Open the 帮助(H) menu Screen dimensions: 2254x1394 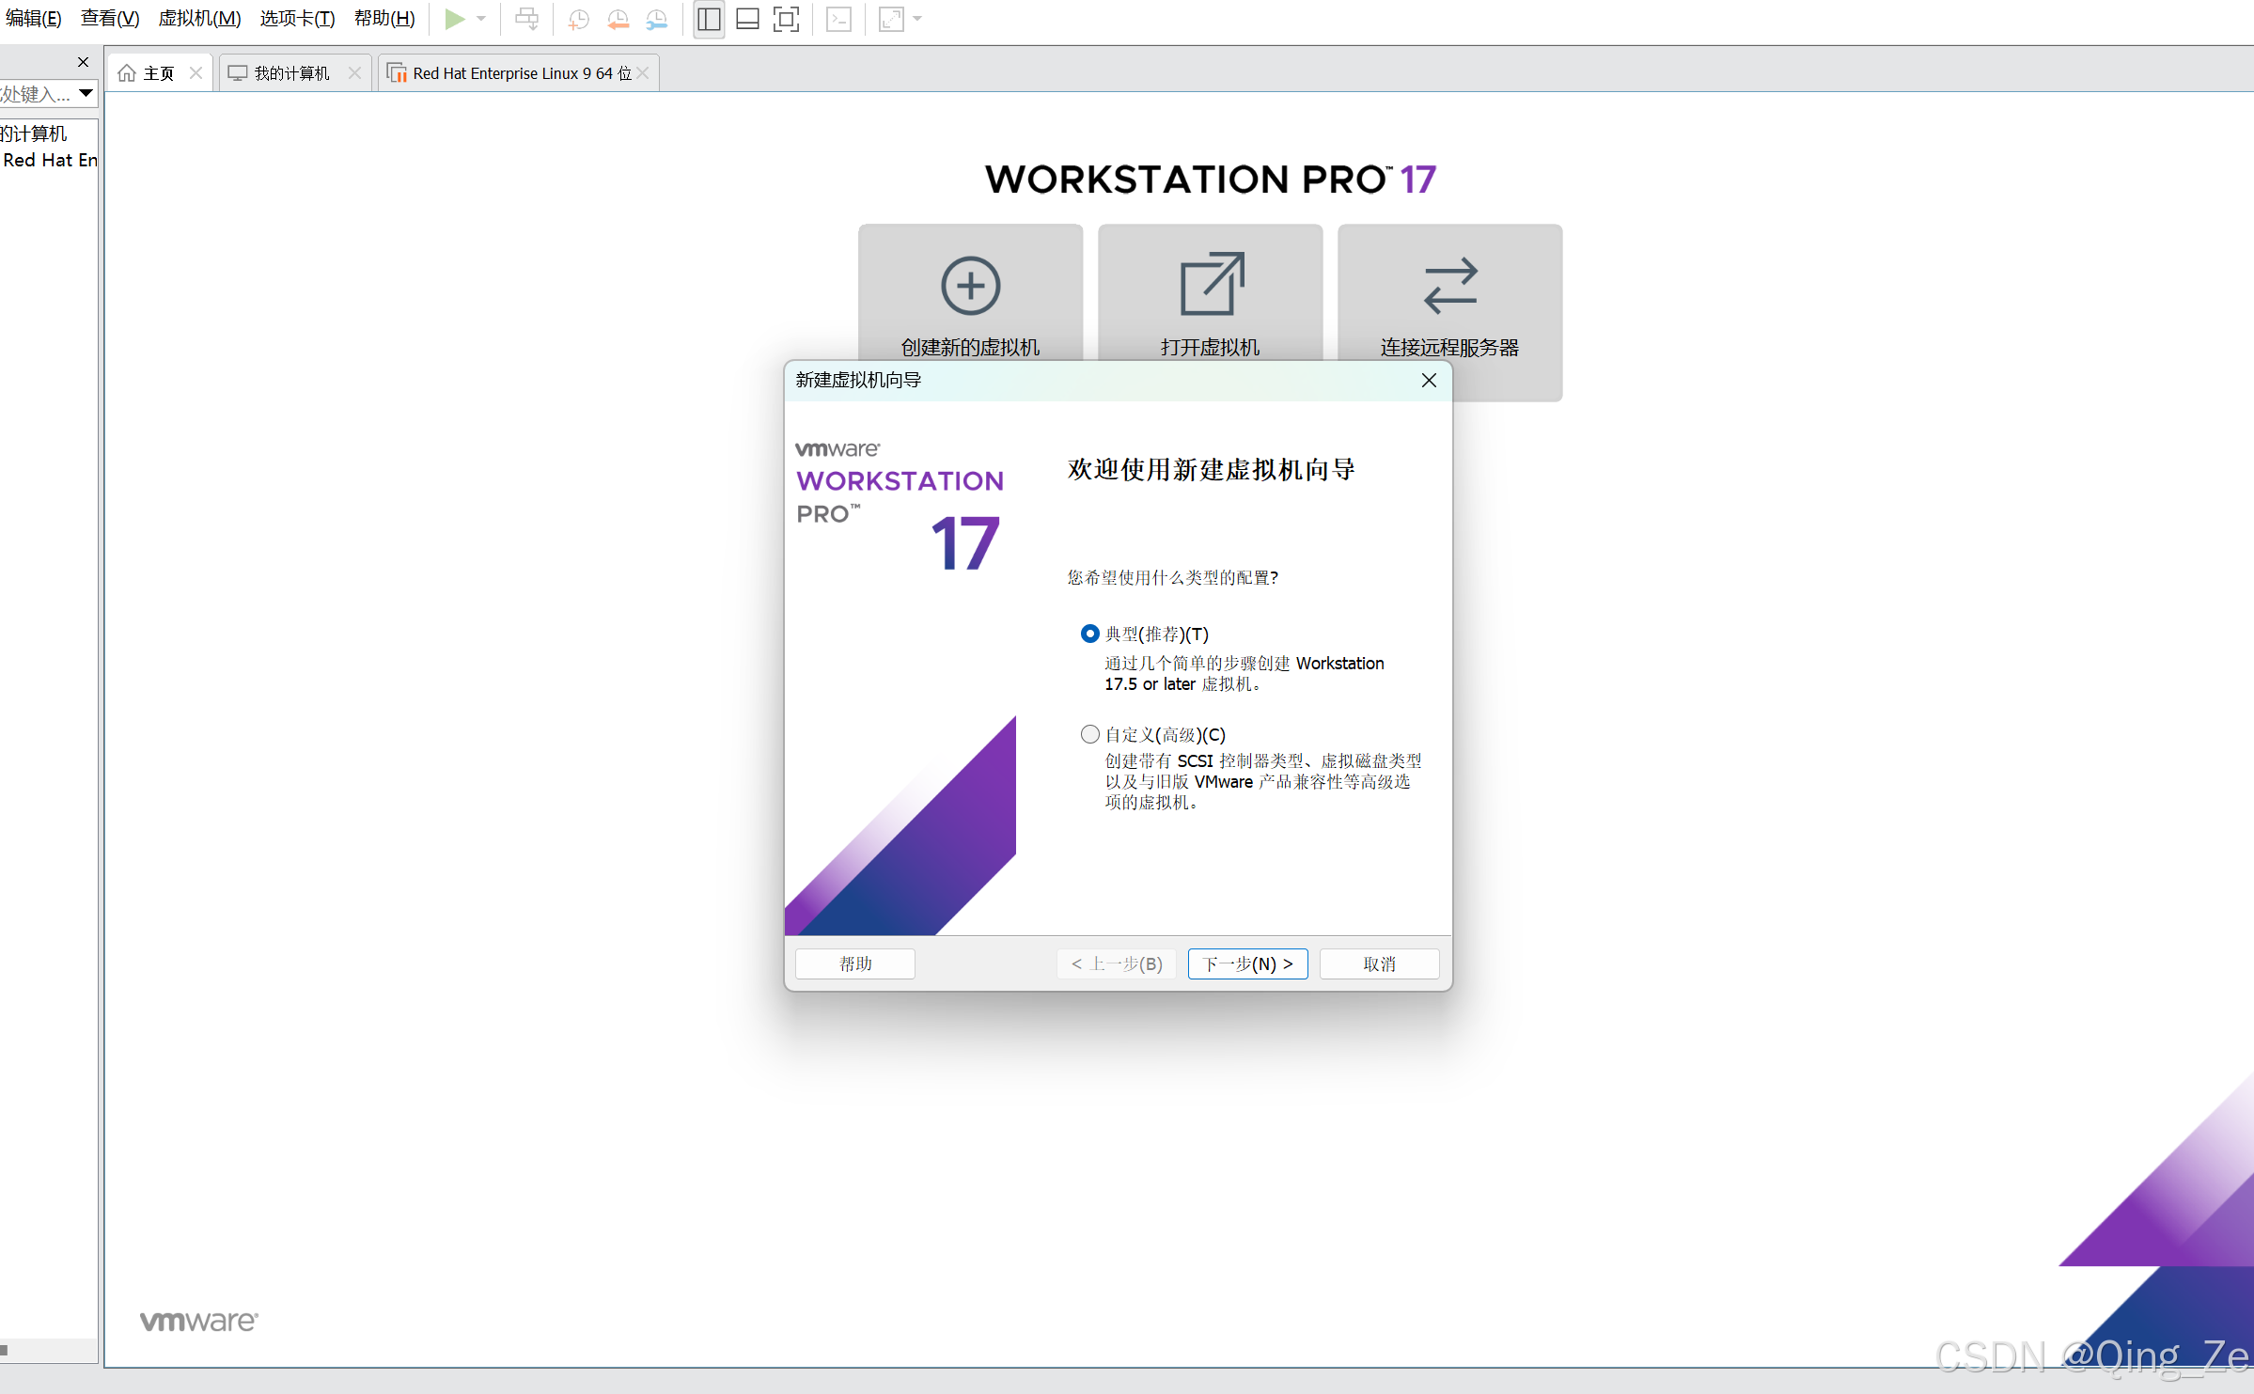click(384, 19)
